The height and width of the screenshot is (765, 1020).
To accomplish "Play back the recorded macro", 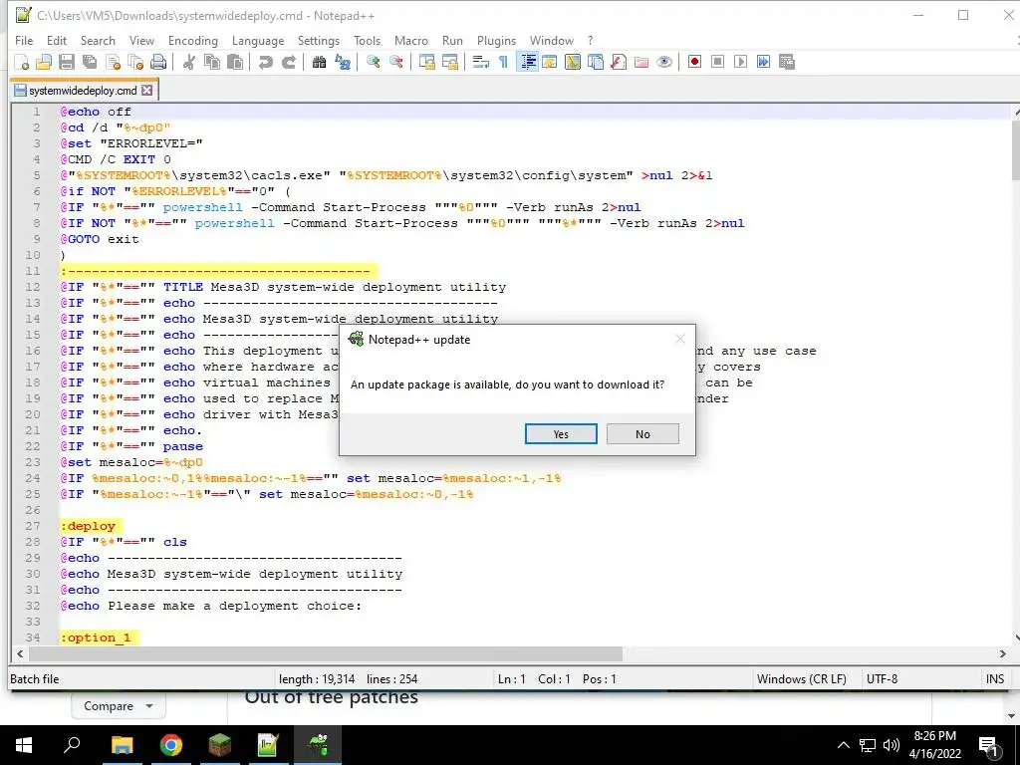I will [x=740, y=62].
